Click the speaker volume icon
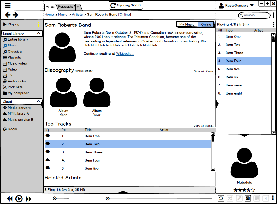The height and width of the screenshot is (204, 277). pos(265,199)
